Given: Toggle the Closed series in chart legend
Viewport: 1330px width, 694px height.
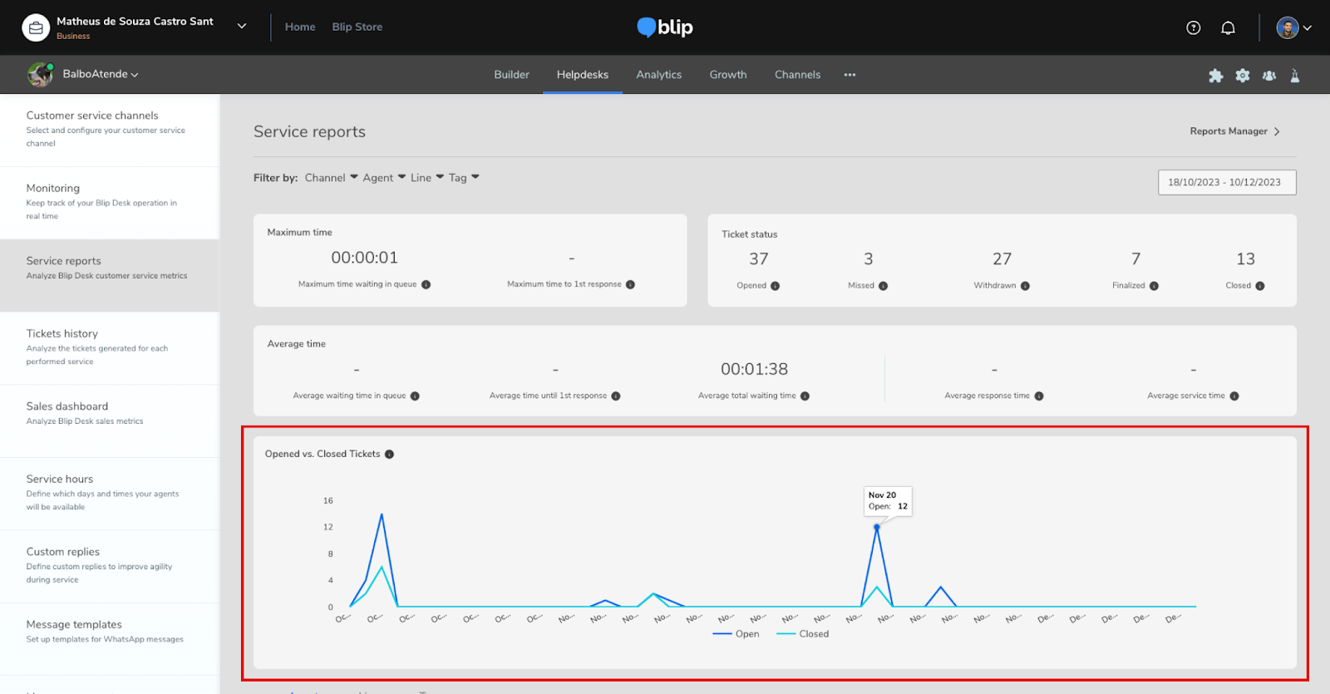Looking at the screenshot, I should click(803, 634).
